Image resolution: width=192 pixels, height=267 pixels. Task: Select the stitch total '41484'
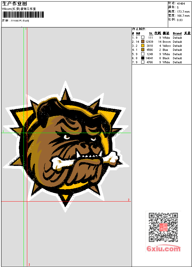(x=181, y=4)
